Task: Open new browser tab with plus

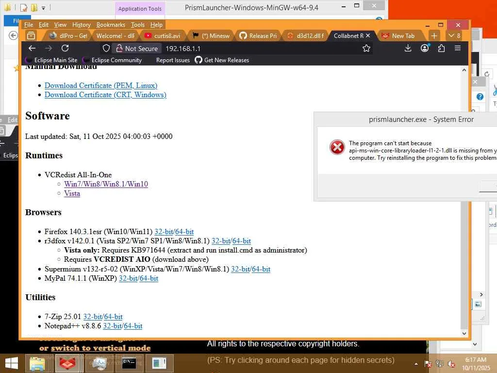Action: (x=434, y=36)
